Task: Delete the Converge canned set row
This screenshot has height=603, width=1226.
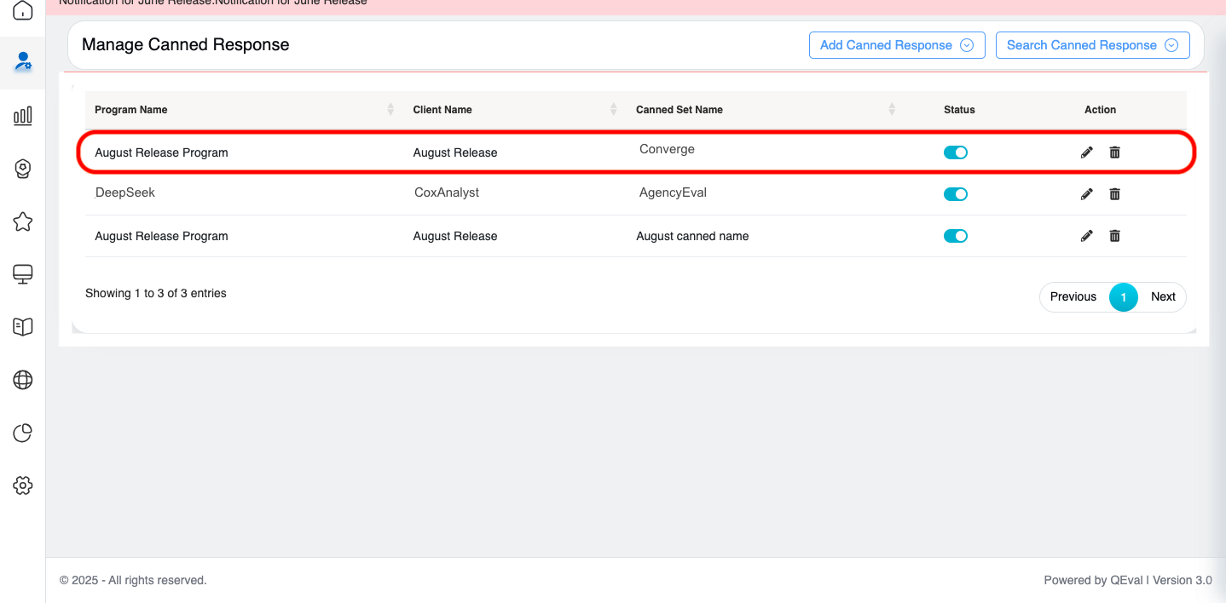Action: pyautogui.click(x=1114, y=152)
